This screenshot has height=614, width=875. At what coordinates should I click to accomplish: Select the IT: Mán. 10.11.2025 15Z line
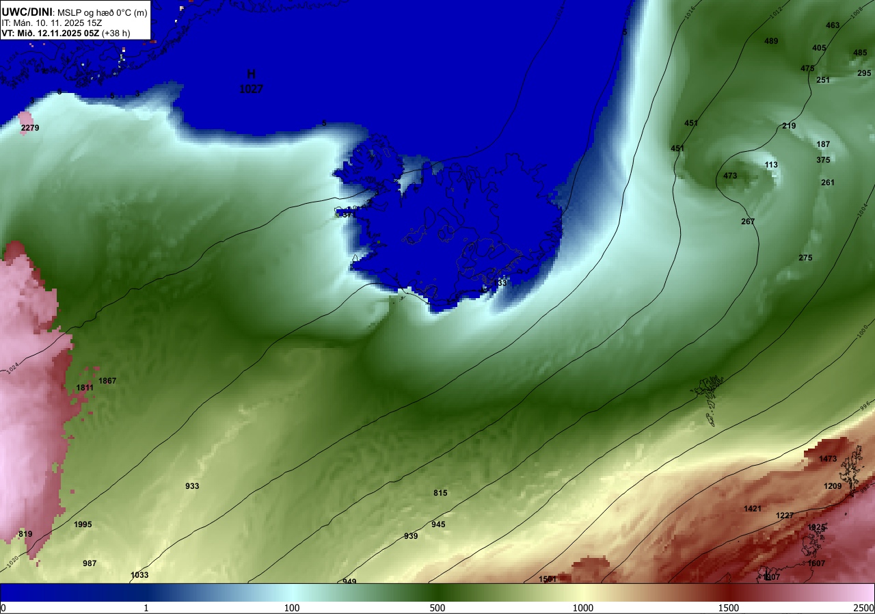point(51,23)
